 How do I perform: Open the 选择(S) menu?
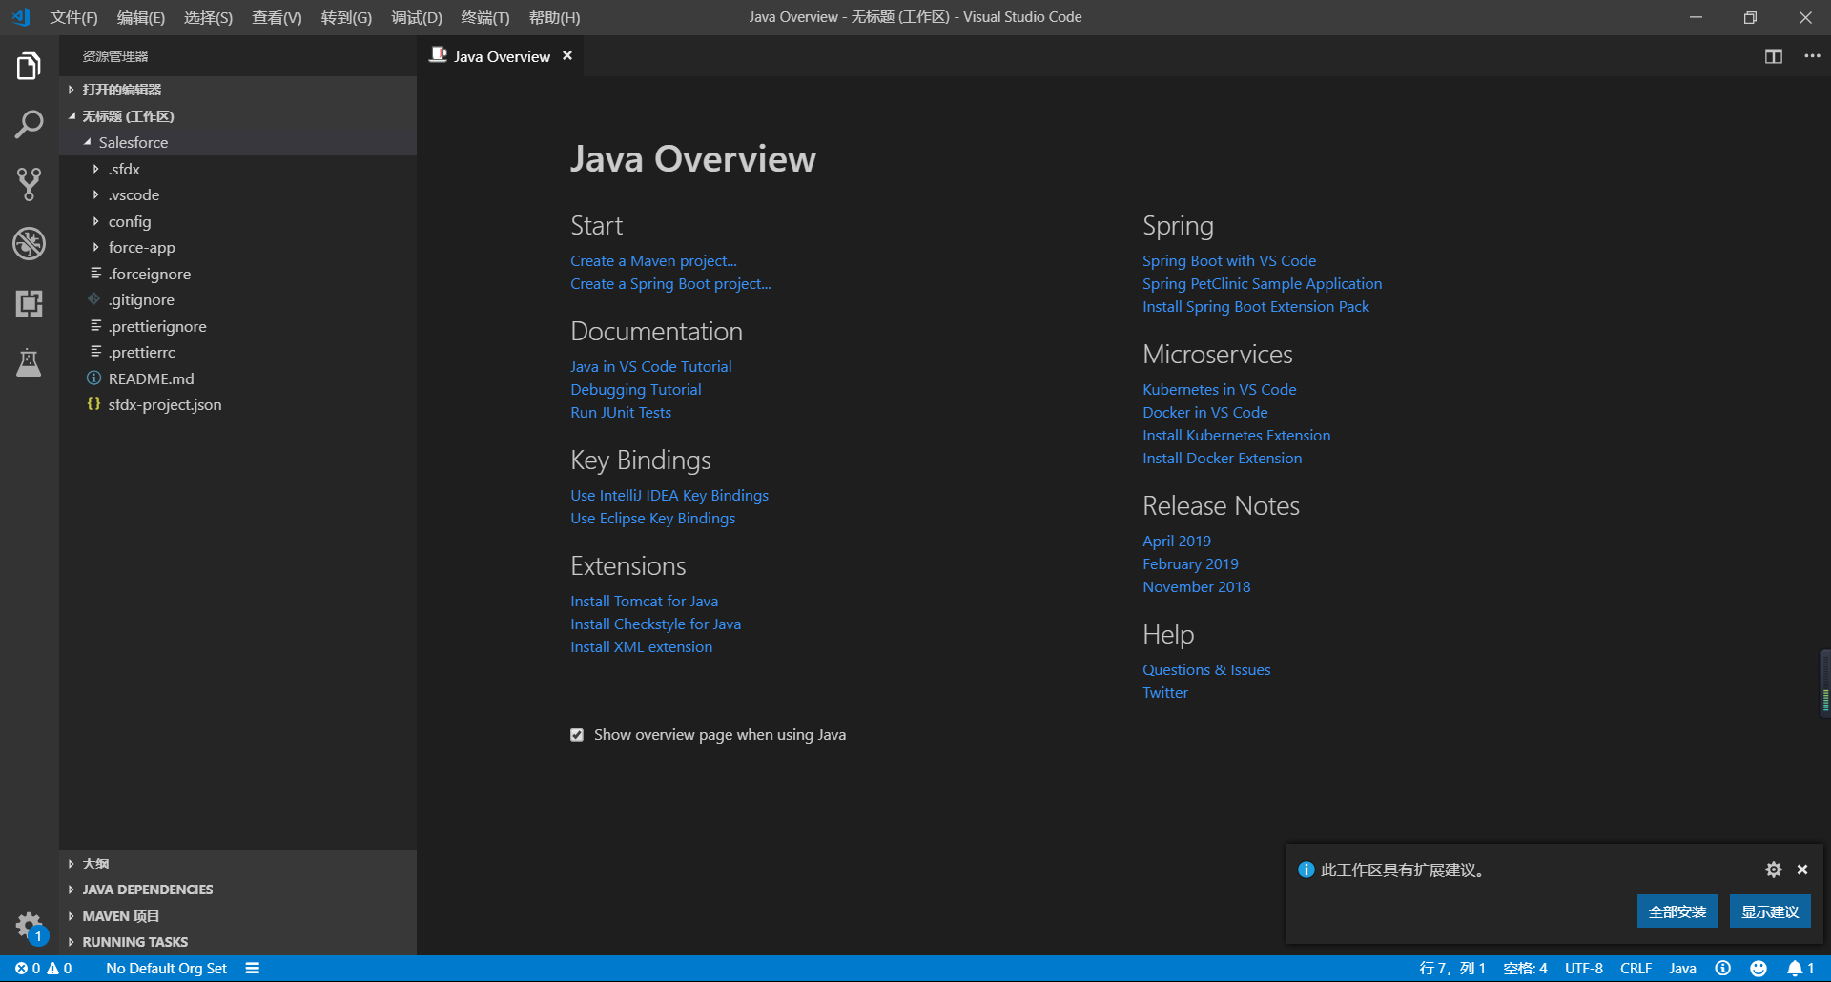208,17
